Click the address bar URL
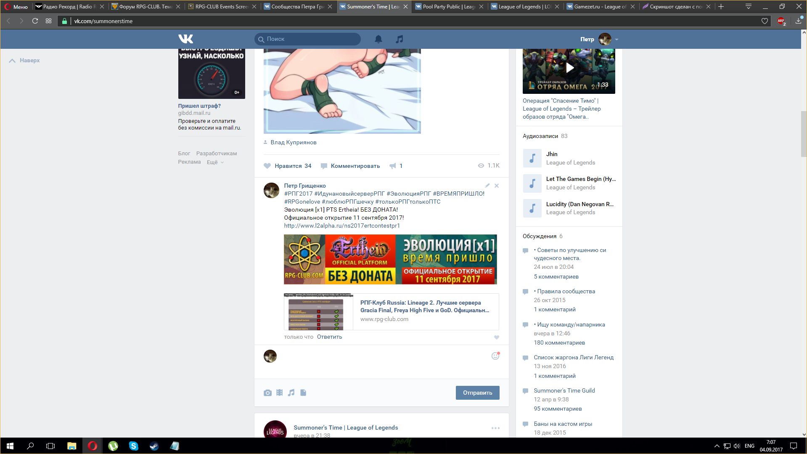 [103, 21]
